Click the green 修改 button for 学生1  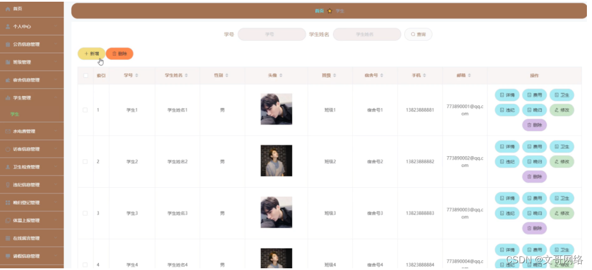coord(562,110)
